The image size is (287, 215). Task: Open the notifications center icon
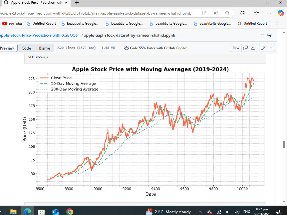(x=278, y=212)
